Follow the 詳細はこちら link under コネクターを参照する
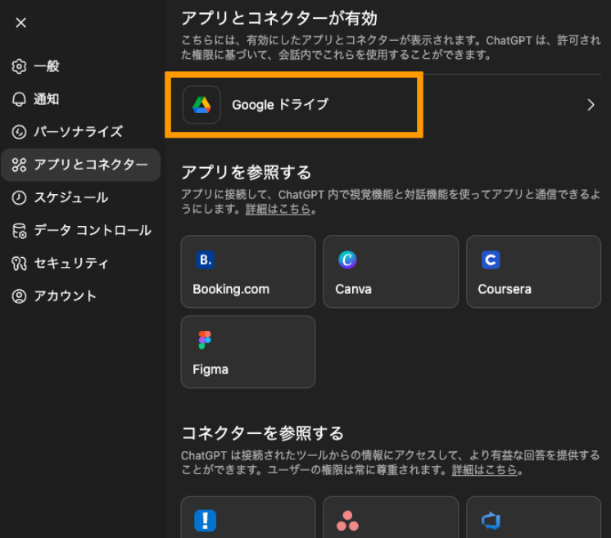The image size is (611, 538). 484,470
